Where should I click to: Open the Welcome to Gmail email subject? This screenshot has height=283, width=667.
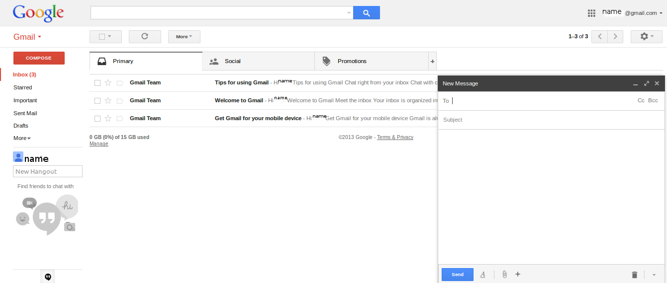coord(239,100)
